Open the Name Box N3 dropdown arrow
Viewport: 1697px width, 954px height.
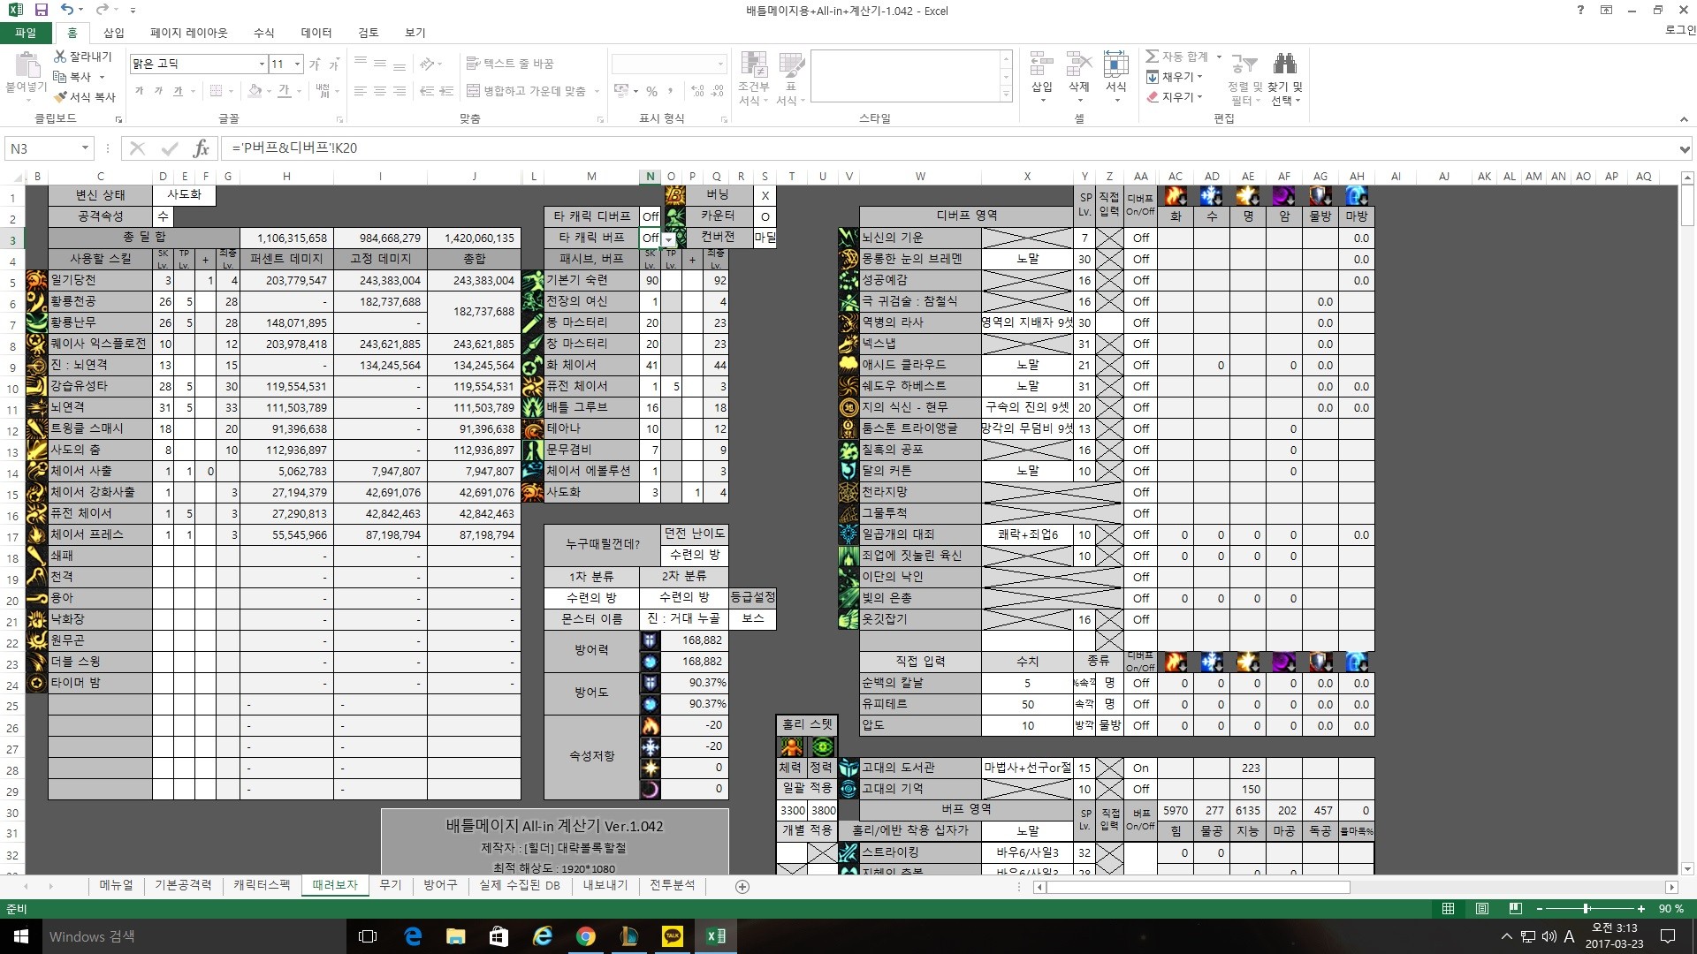(85, 148)
